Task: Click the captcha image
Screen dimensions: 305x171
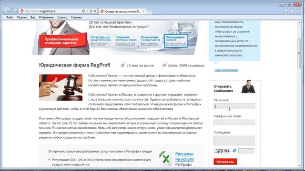Action: pyautogui.click(x=222, y=151)
